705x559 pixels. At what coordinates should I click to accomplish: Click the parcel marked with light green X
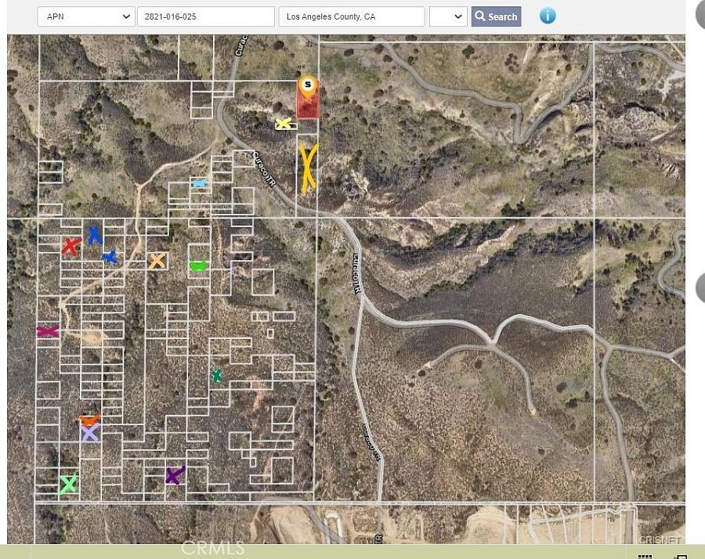tap(68, 485)
